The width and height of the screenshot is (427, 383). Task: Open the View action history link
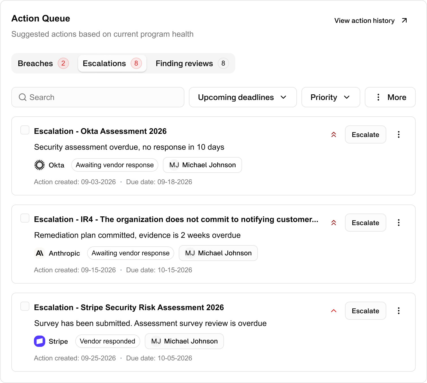[371, 21]
